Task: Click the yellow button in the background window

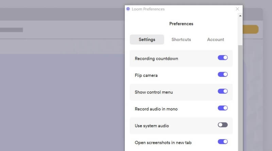Action: (x=250, y=29)
